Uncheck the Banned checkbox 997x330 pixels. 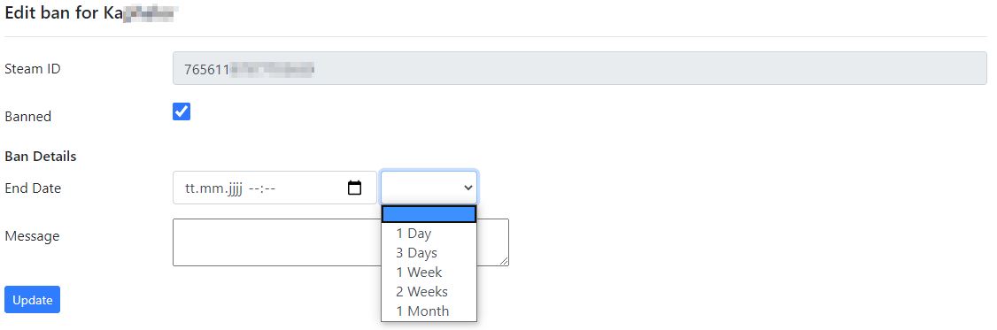coord(182,111)
